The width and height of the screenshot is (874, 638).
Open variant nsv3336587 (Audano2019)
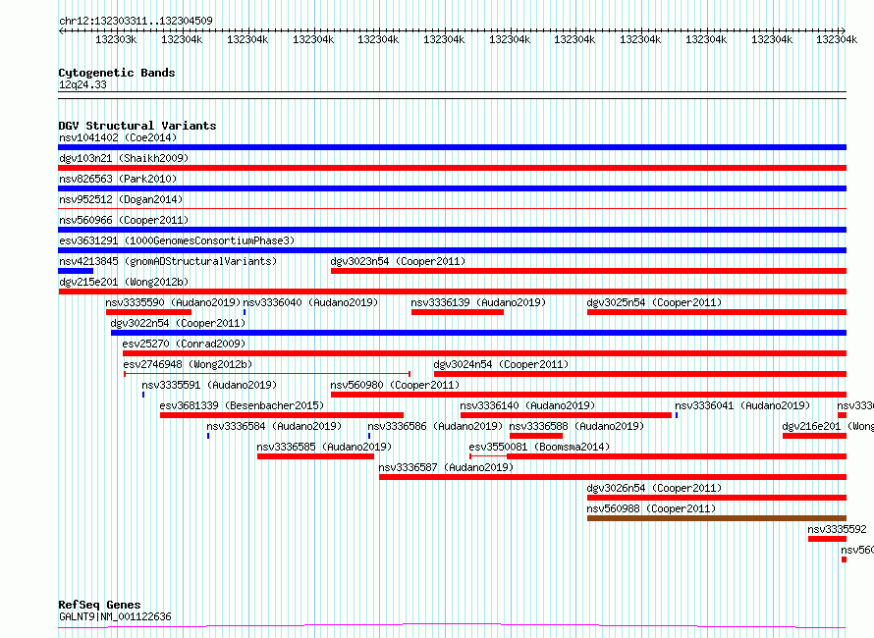point(446,467)
